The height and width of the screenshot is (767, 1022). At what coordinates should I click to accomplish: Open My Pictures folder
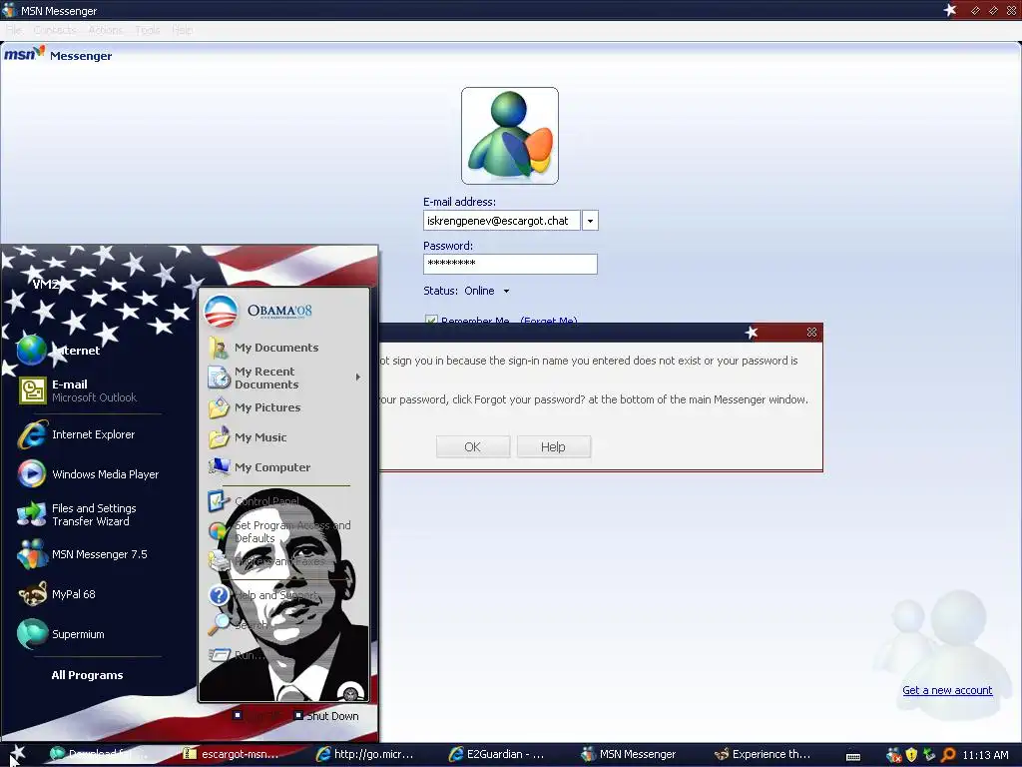click(255, 407)
